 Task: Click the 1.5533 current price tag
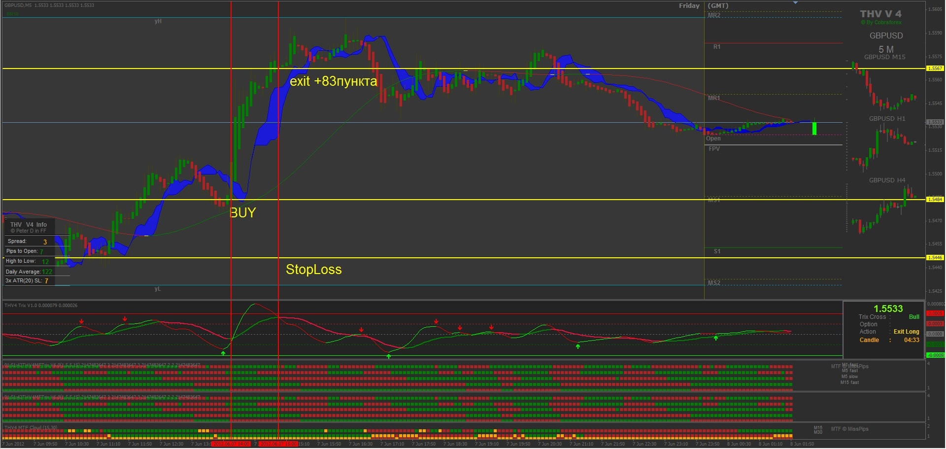click(x=935, y=122)
